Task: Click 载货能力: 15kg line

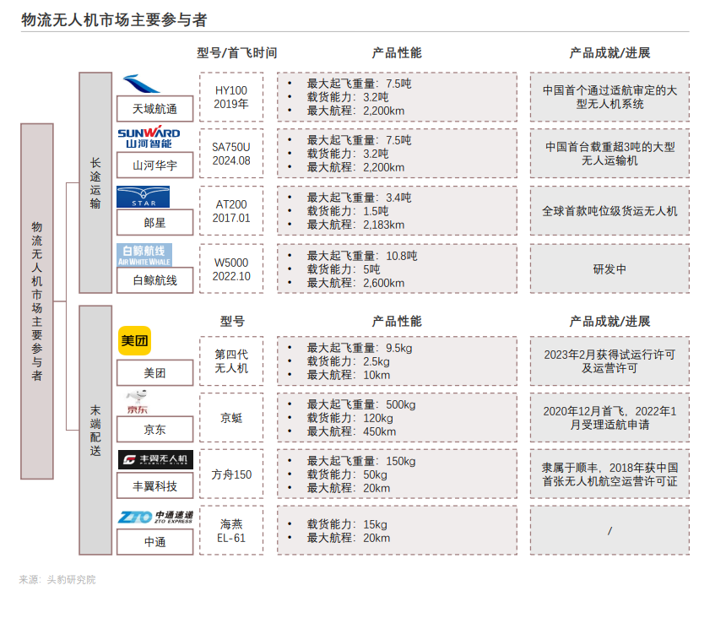Action: [347, 524]
